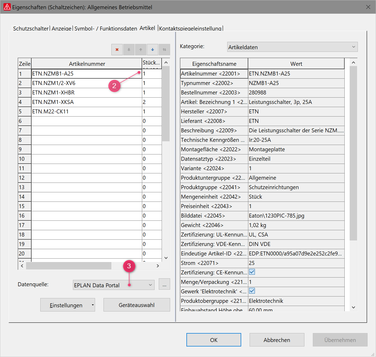Click the Geräteauswahl button
This screenshot has height=357, width=376.
136,305
